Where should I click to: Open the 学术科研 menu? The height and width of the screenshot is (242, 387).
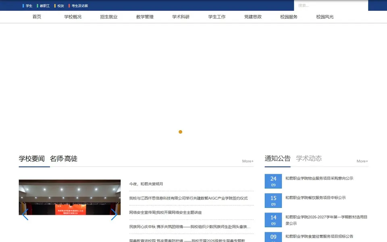(x=181, y=17)
